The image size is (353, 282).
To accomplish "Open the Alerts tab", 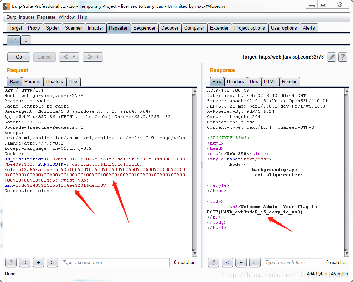I will coord(309,28).
